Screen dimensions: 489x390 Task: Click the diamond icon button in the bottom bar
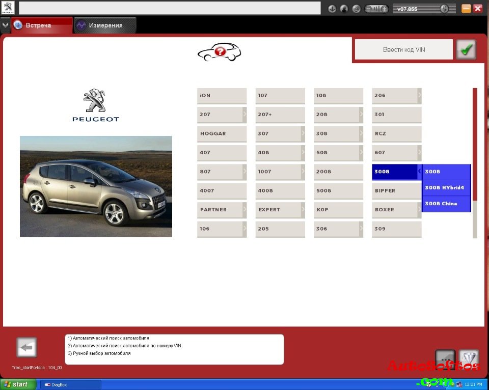pos(469,359)
